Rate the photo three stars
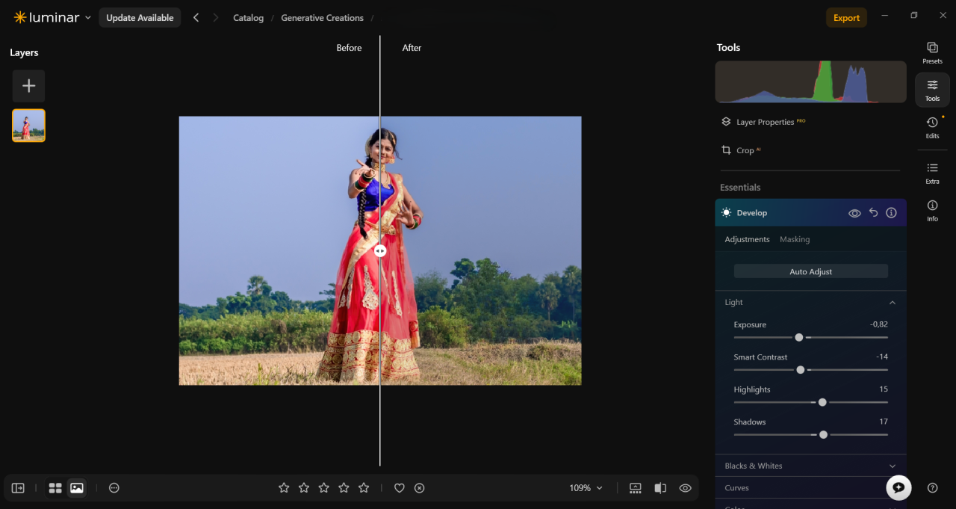Screen dimensions: 956x509 [x=323, y=488]
